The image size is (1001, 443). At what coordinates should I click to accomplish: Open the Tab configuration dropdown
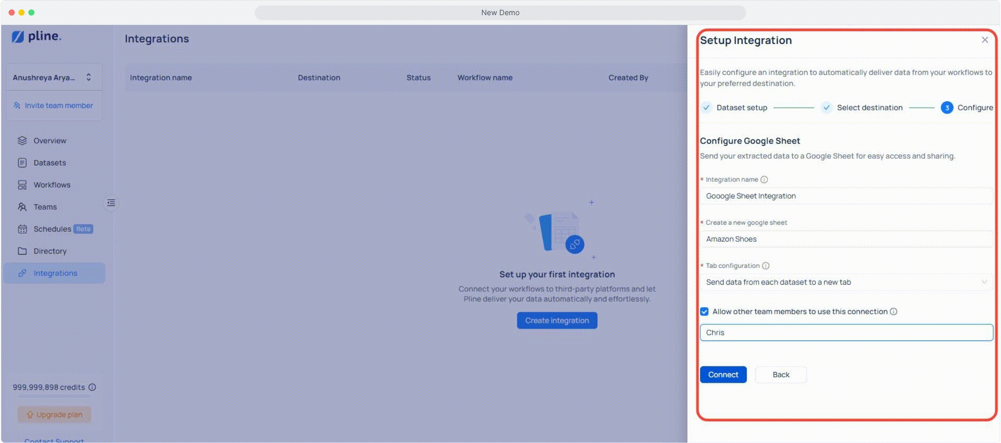pos(846,282)
